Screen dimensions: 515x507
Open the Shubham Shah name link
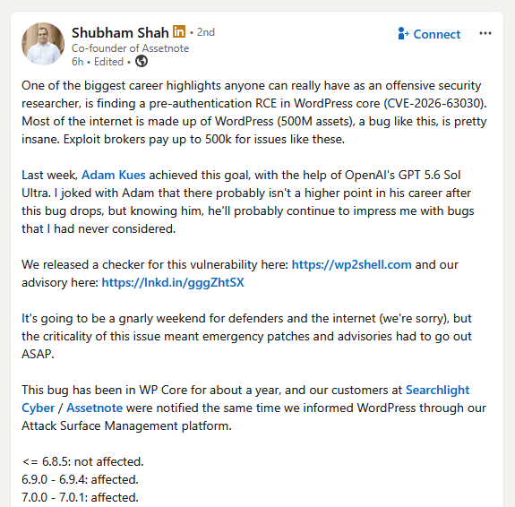(x=120, y=32)
